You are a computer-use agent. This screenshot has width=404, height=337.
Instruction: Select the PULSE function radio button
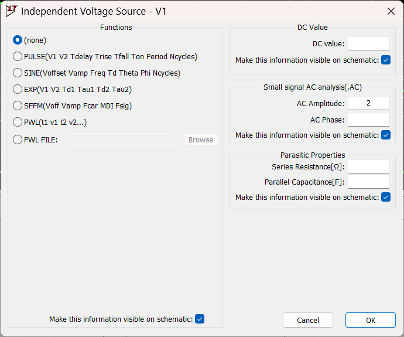18,57
